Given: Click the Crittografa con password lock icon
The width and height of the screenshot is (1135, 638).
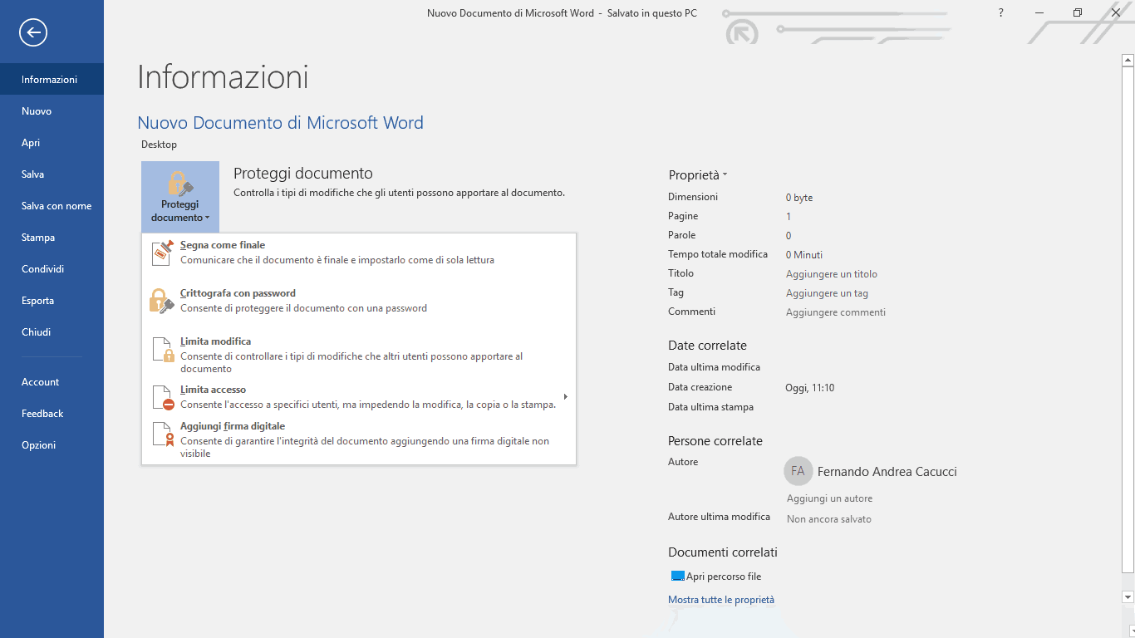Looking at the screenshot, I should [162, 301].
